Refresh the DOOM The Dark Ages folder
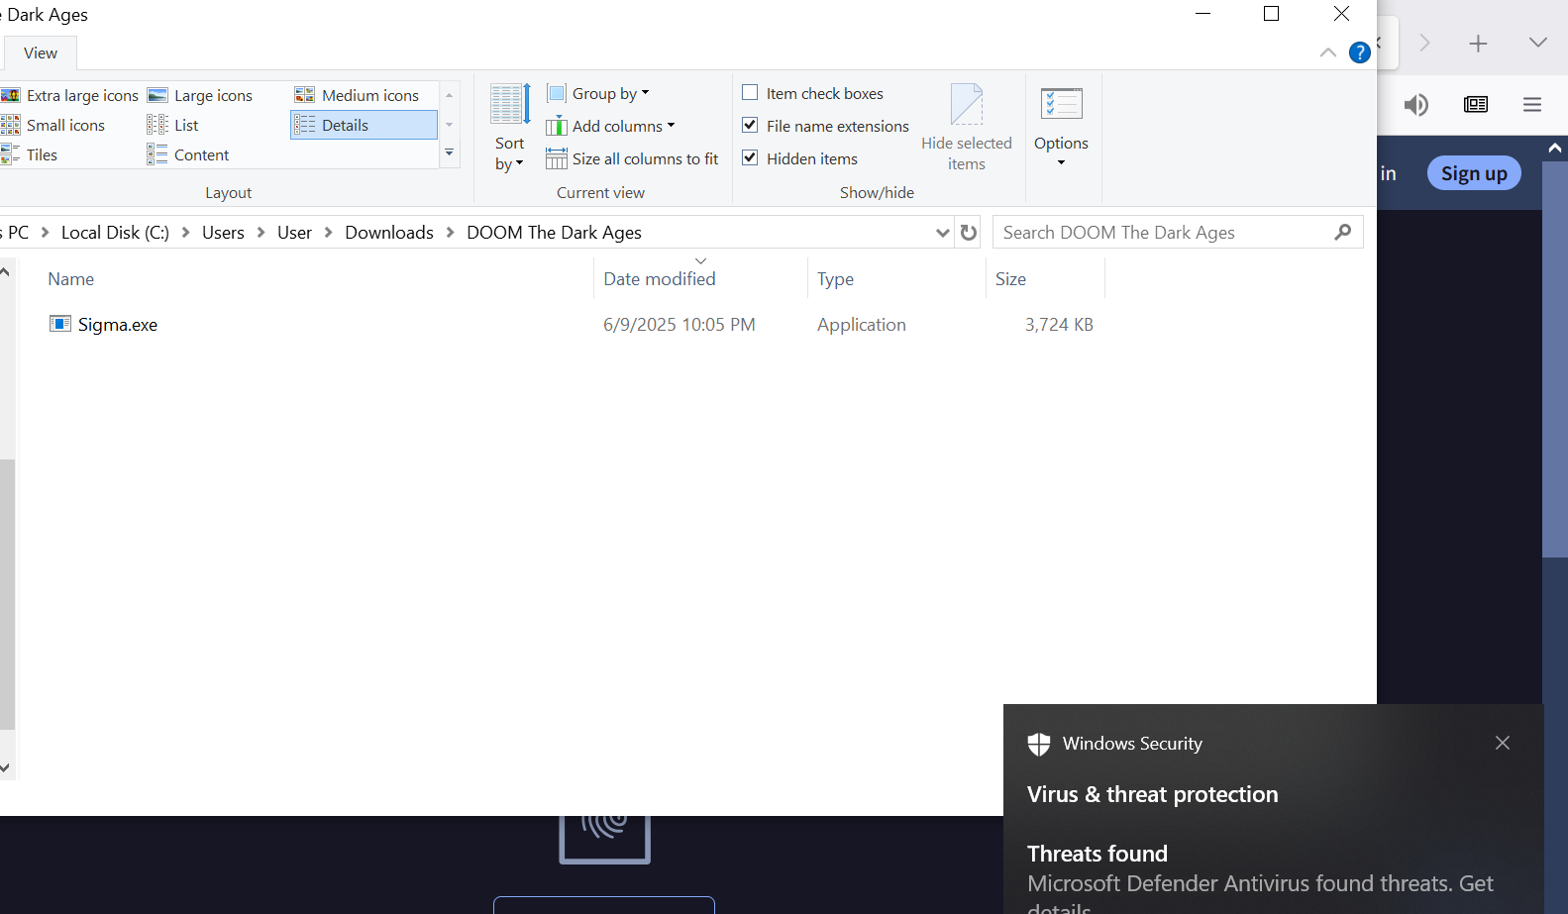Screen dimensions: 1568x914 pos(969,233)
